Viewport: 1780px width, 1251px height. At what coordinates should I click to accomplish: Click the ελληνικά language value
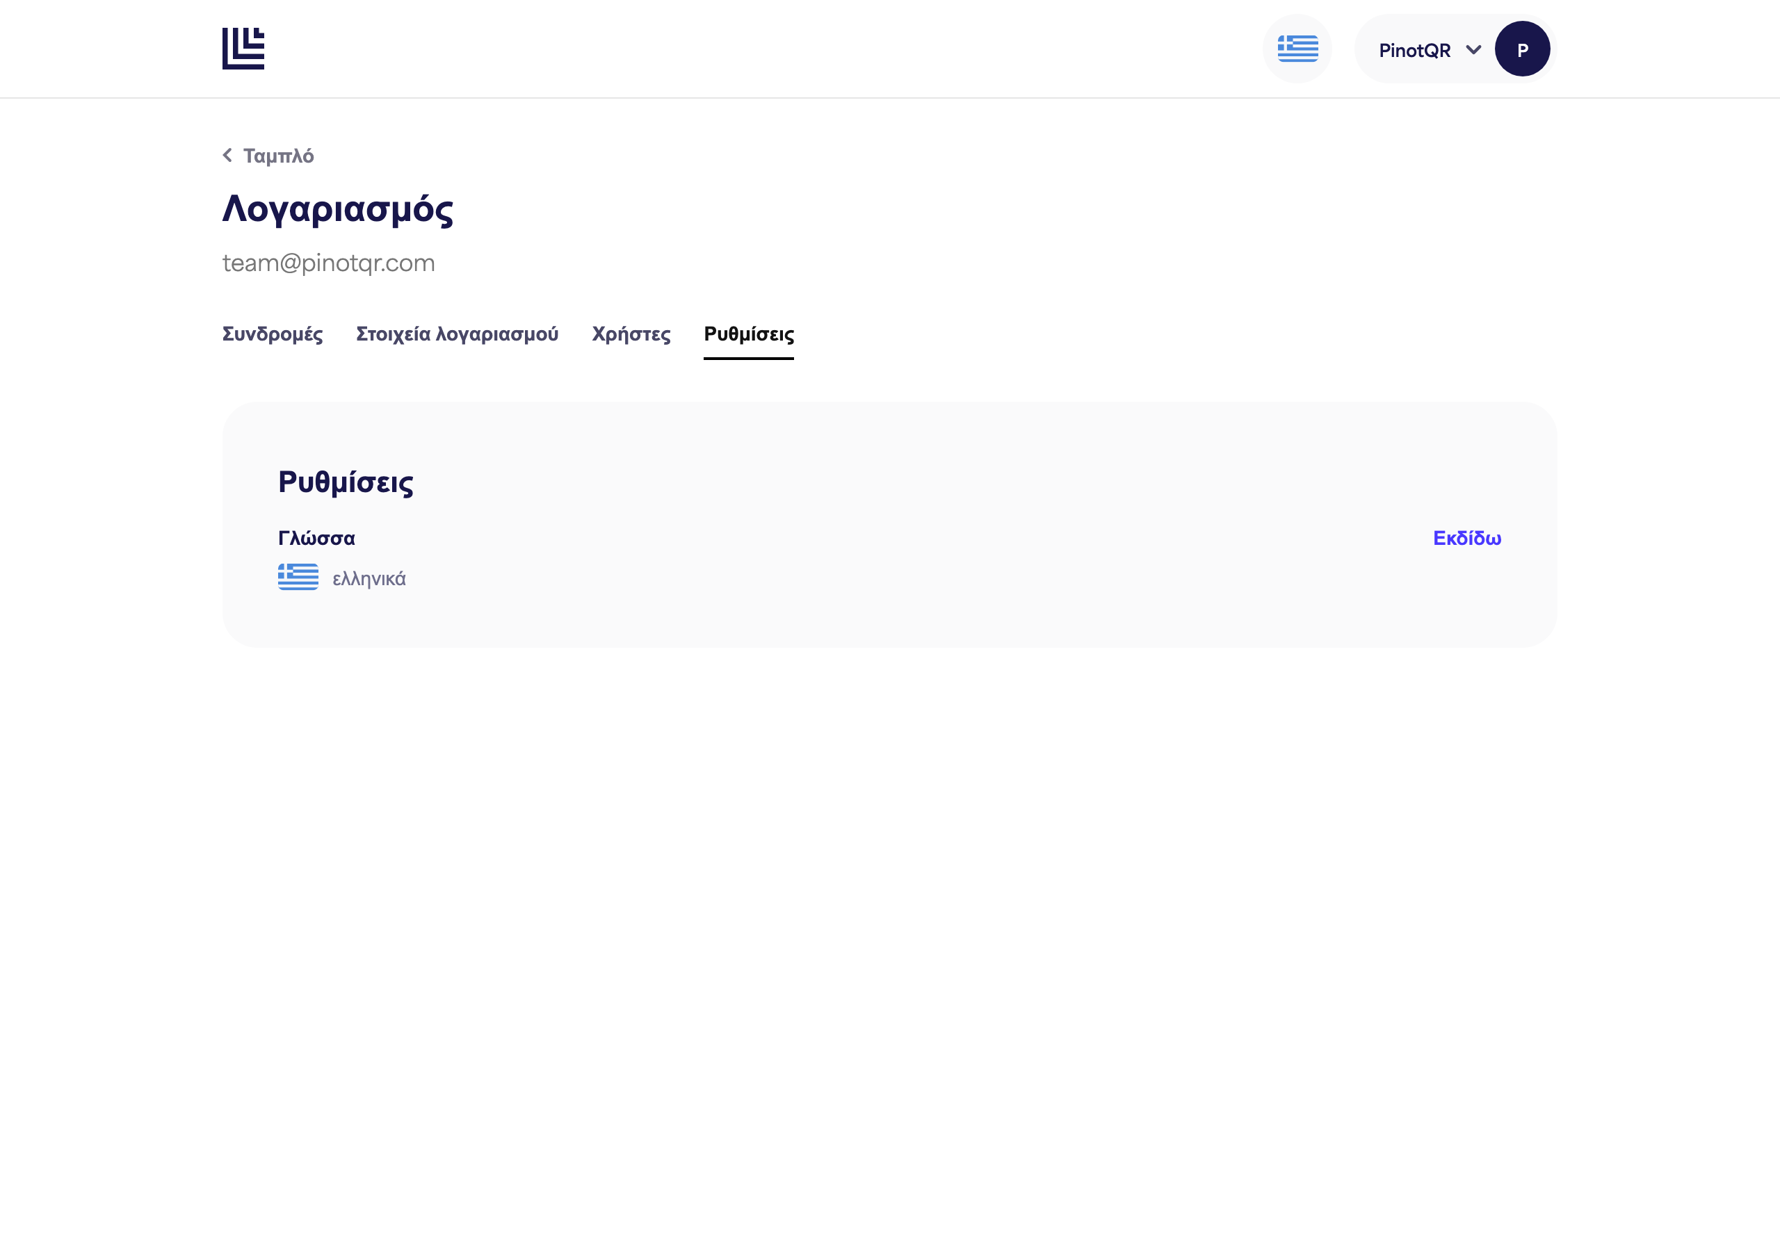click(x=369, y=579)
